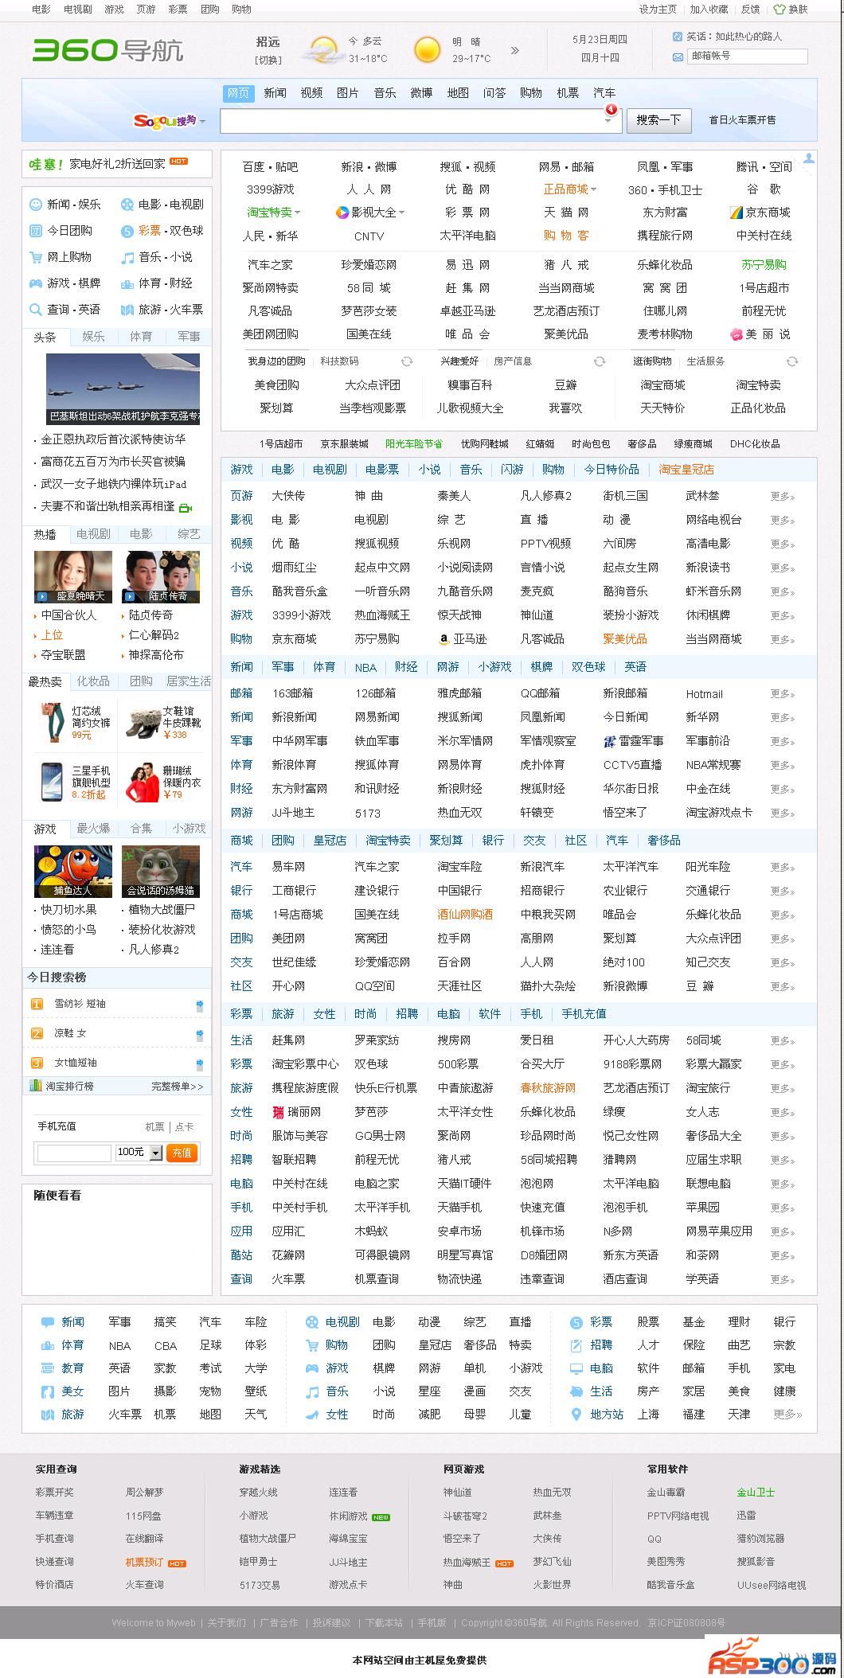Click the 京东商城 logo icon
This screenshot has height=1678, width=844.
point(736,213)
